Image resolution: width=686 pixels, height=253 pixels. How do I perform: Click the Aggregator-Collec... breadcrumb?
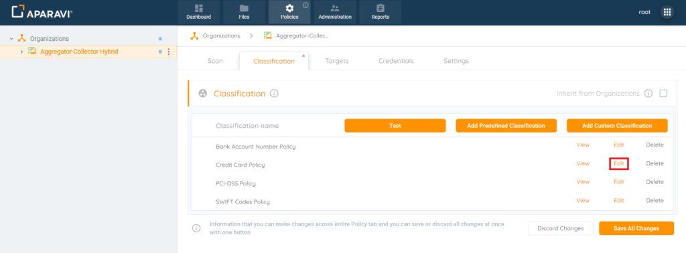pyautogui.click(x=302, y=36)
